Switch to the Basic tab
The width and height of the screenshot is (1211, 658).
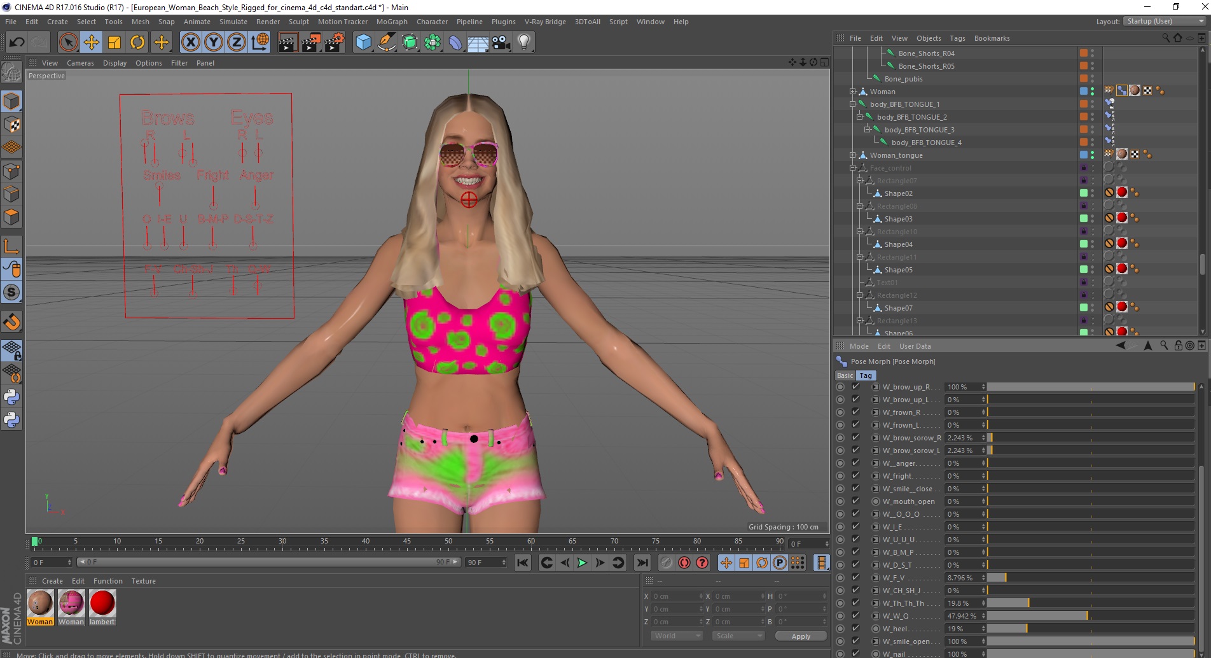(x=845, y=375)
